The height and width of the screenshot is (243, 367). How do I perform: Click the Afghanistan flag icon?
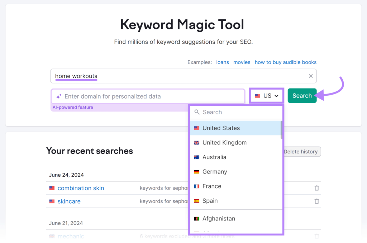pos(197,218)
